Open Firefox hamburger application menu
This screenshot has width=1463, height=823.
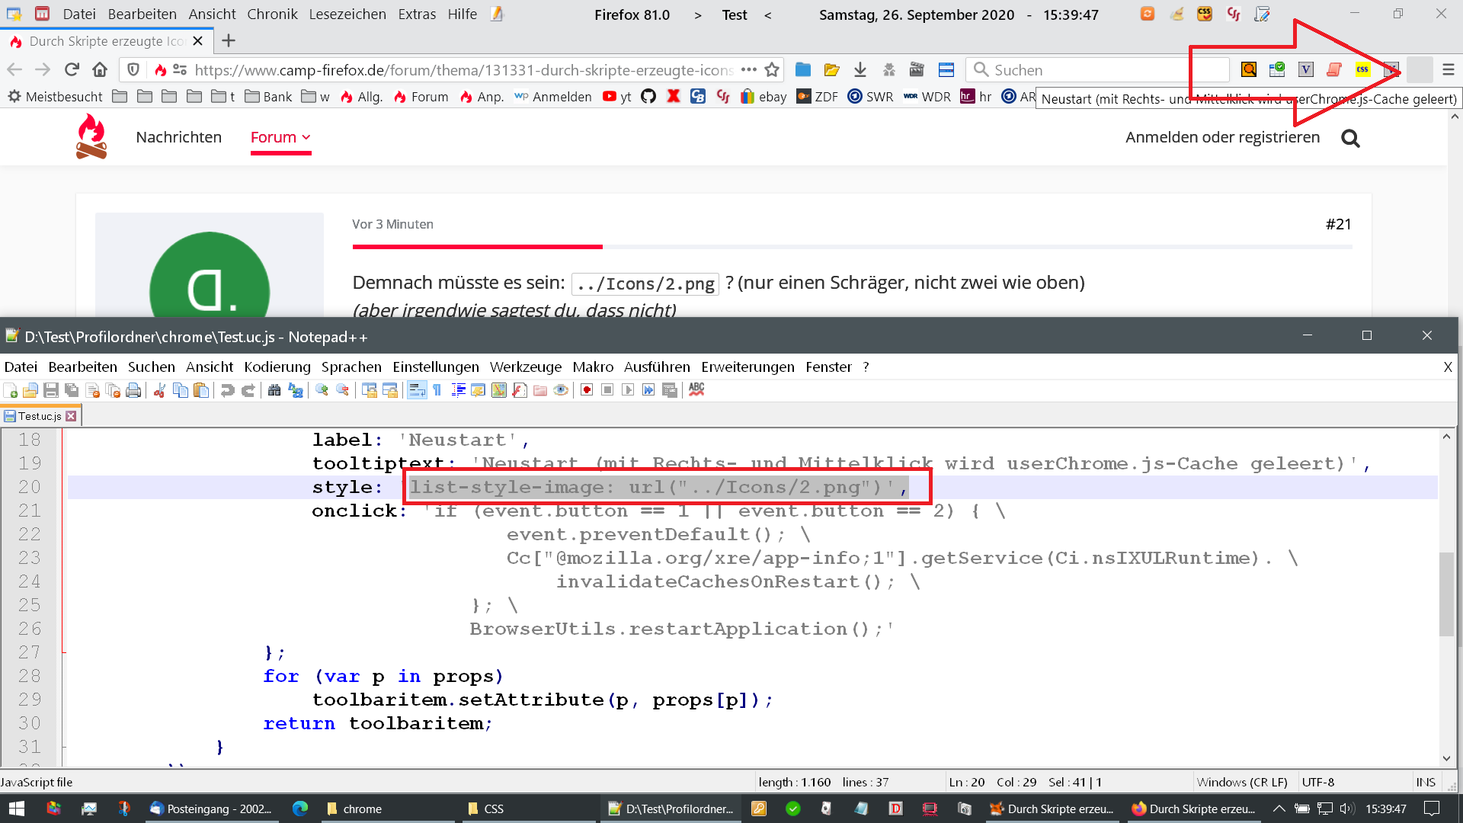tap(1448, 70)
